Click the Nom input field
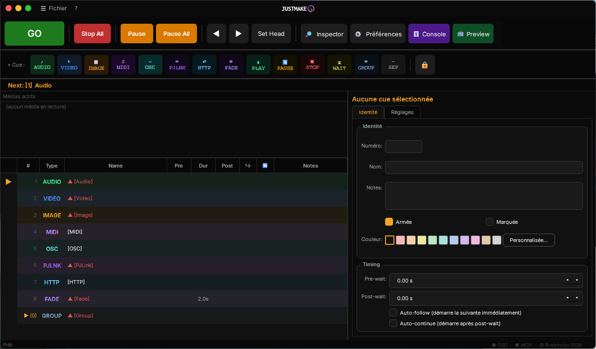The image size is (596, 349). [x=484, y=168]
